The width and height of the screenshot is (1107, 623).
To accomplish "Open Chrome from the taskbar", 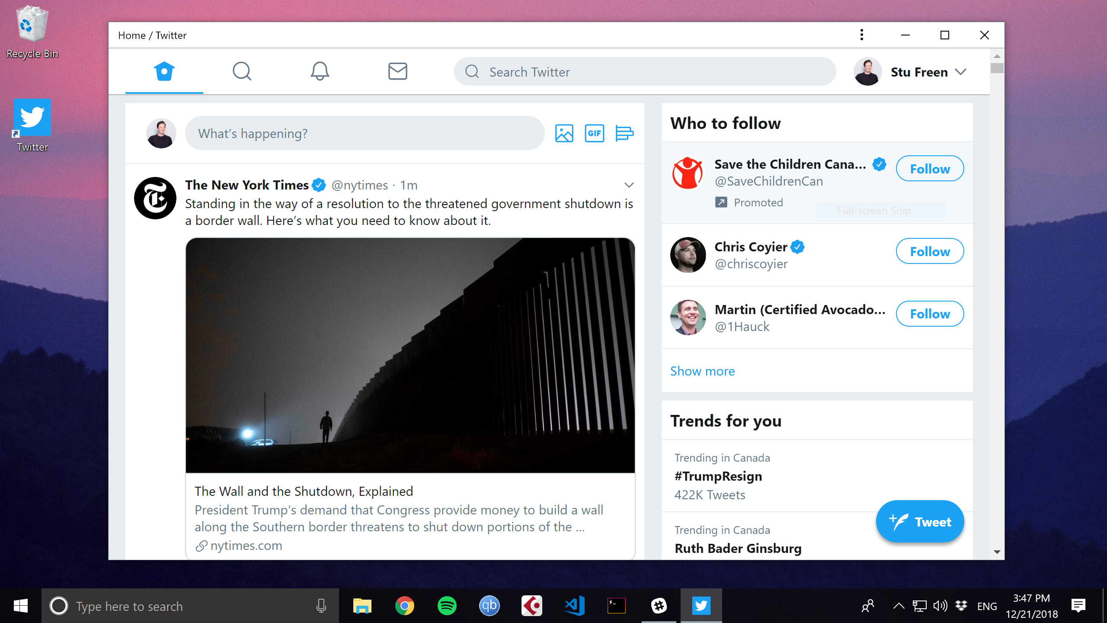I will click(405, 606).
